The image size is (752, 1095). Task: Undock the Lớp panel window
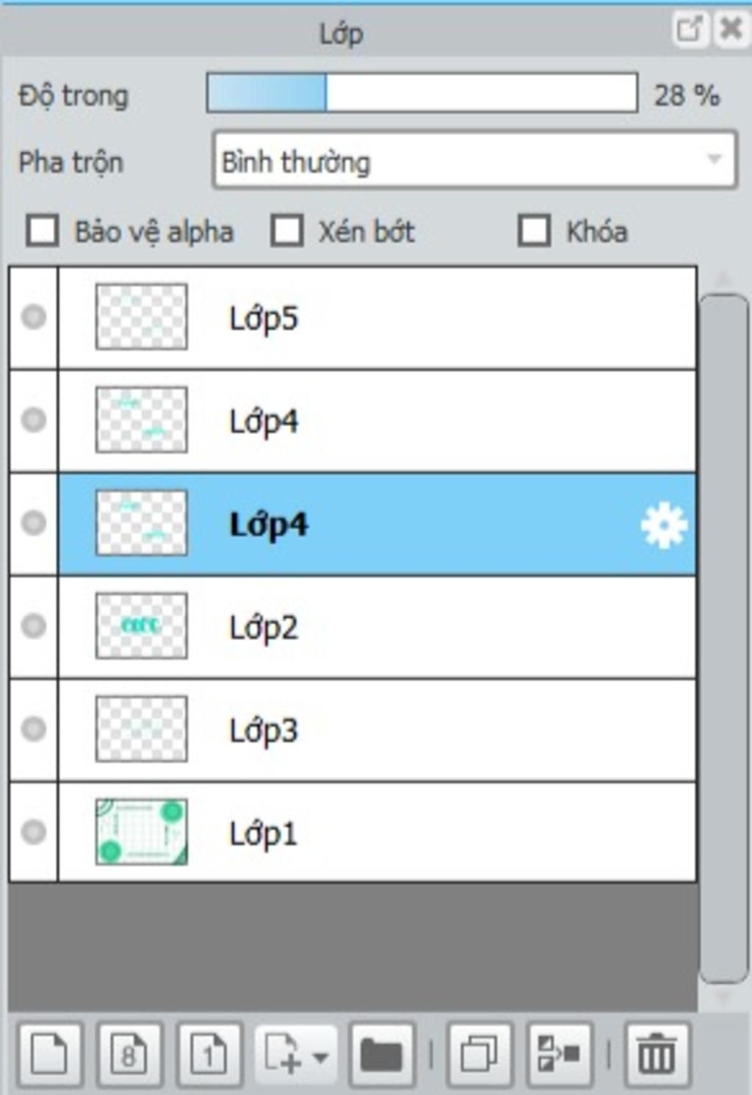[690, 29]
